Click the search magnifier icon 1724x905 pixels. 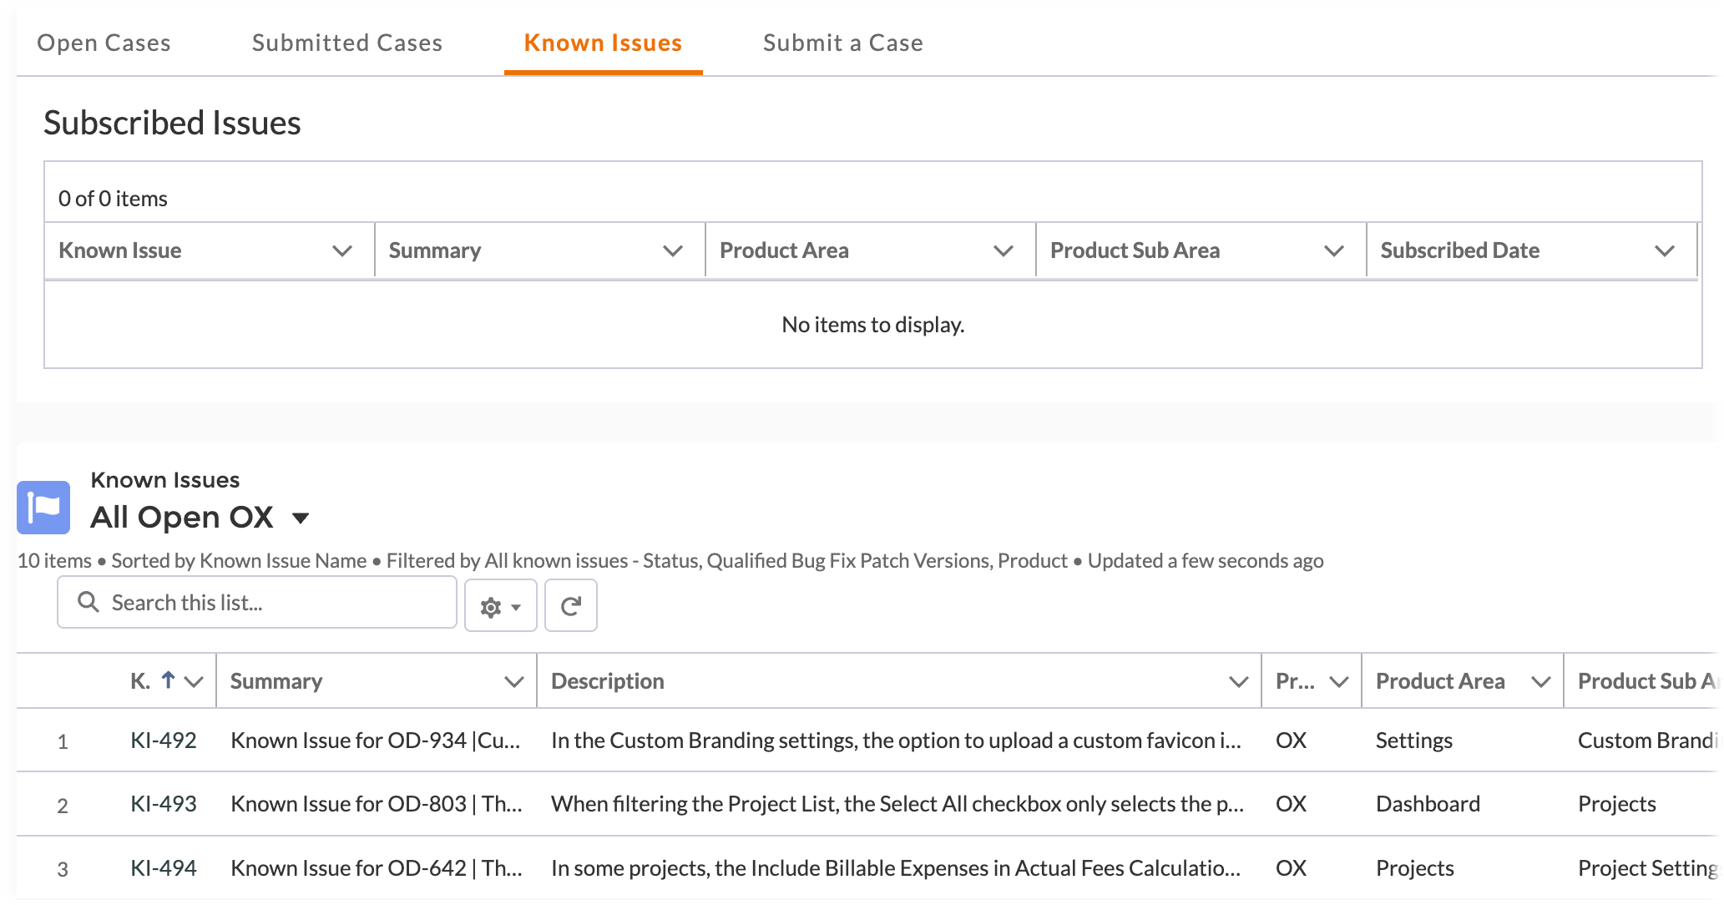click(88, 602)
